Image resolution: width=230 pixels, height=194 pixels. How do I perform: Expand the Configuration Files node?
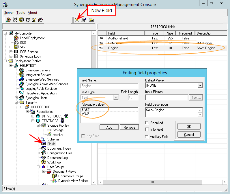38,153
